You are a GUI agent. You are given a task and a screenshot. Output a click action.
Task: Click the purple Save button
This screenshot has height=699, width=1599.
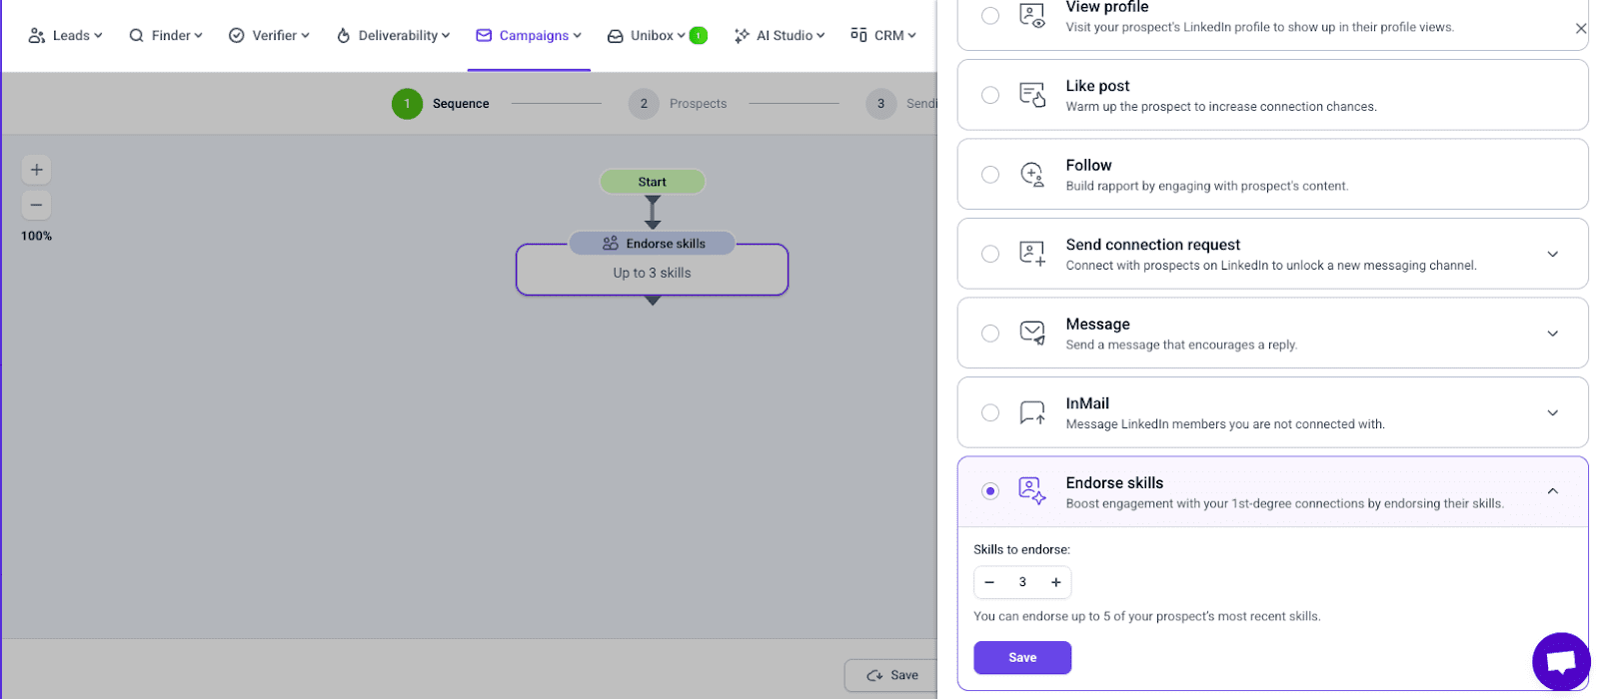coord(1021,657)
